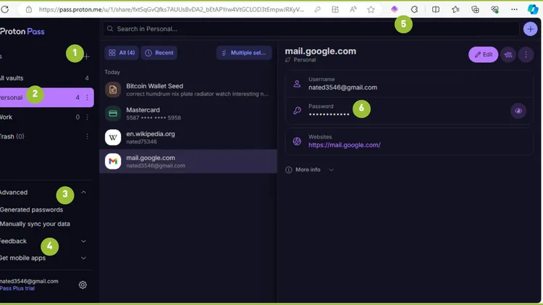Click the site lock icon in address bar

click(29, 9)
